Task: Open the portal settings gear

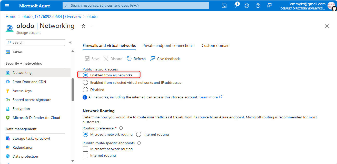Action: pyautogui.click(x=246, y=6)
